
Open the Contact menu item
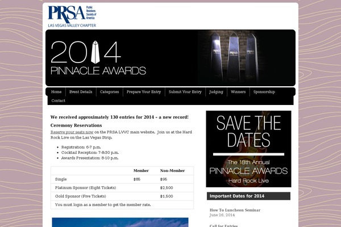[59, 100]
